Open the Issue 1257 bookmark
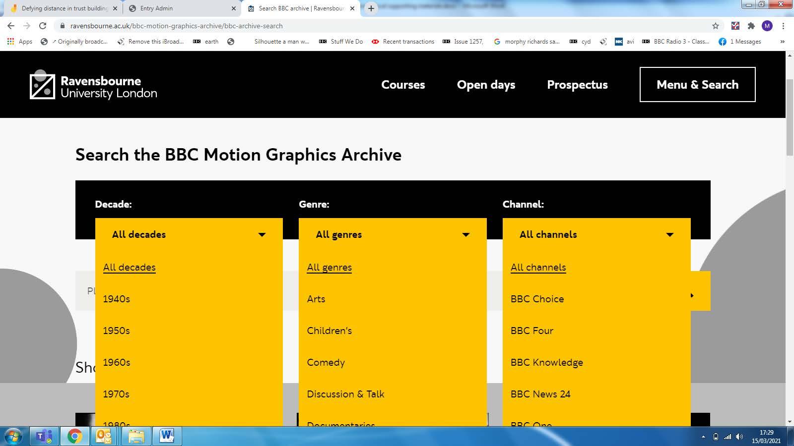 pos(463,42)
